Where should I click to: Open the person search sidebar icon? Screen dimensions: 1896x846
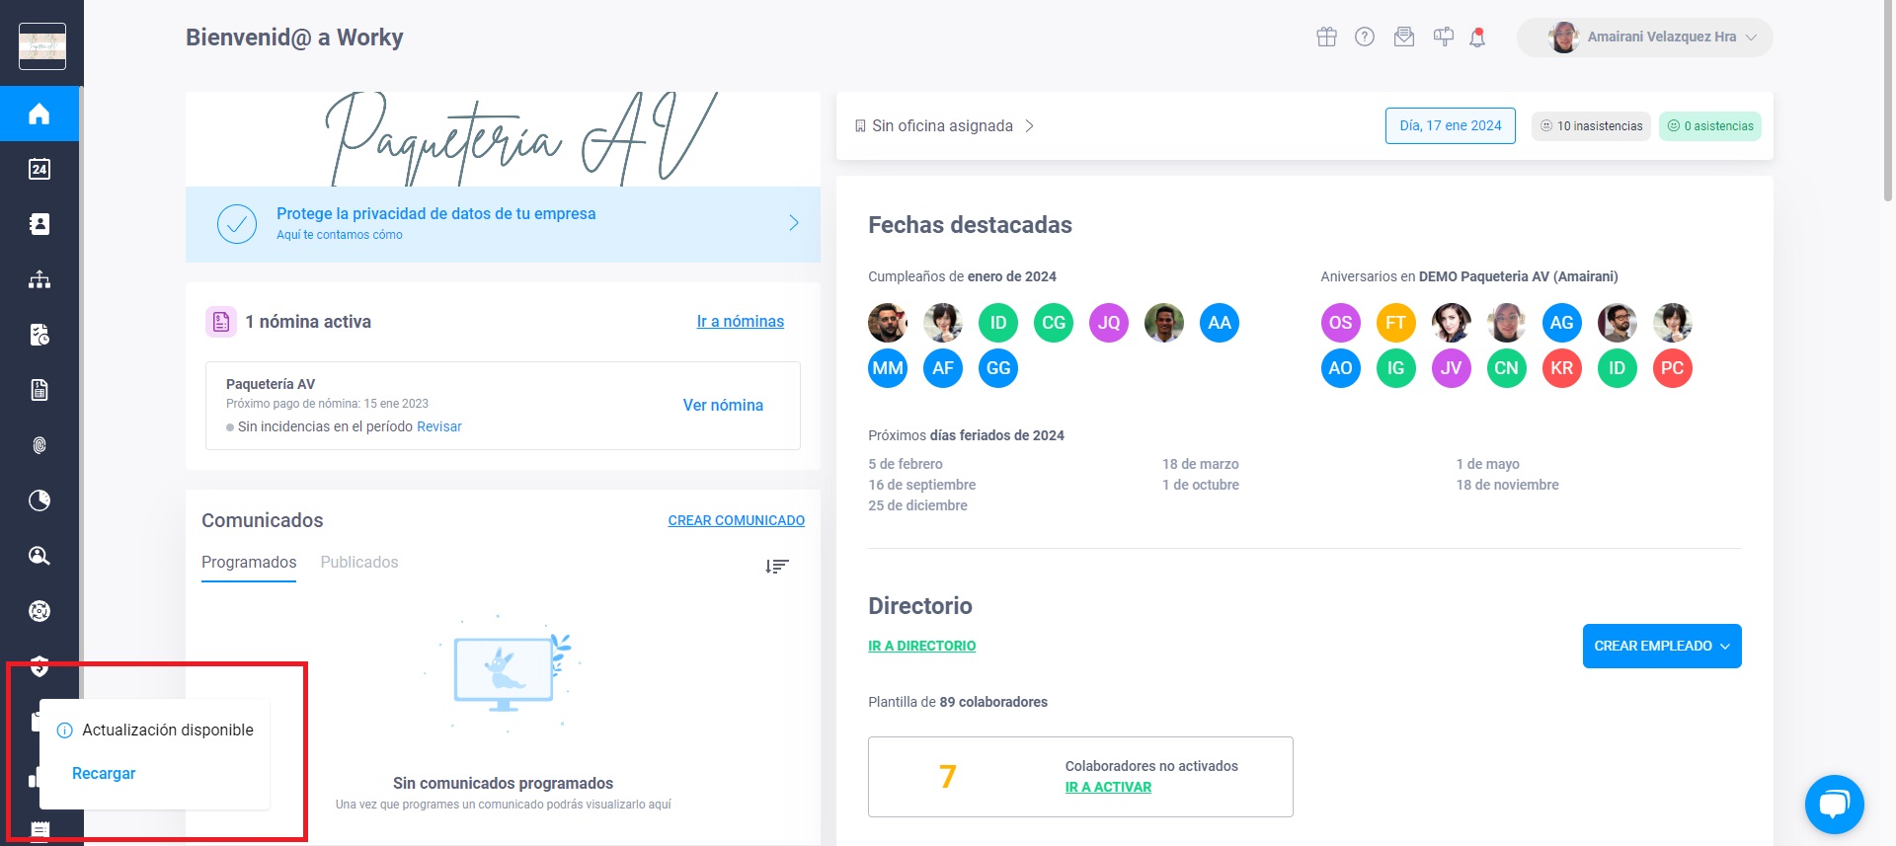tap(39, 556)
